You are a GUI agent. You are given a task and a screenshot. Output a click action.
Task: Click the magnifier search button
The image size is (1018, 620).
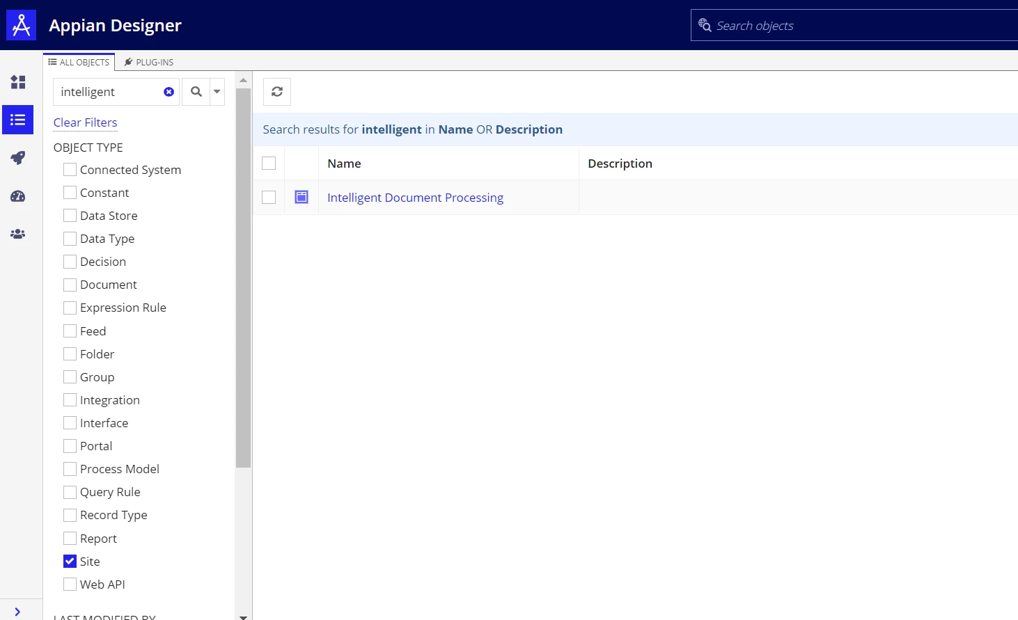[196, 92]
